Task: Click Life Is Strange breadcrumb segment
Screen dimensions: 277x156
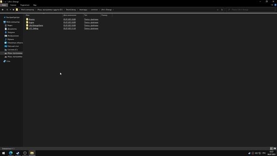Action: tap(106, 10)
